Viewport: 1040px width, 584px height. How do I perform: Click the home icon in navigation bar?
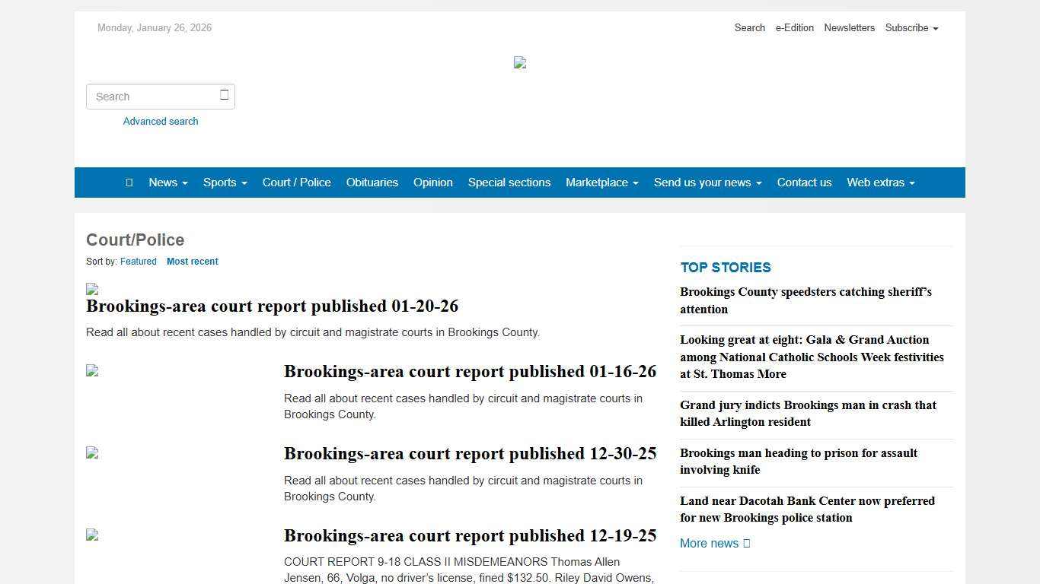click(x=129, y=182)
